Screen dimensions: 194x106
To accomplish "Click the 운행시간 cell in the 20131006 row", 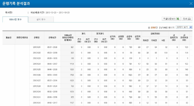I will pos(52,75).
